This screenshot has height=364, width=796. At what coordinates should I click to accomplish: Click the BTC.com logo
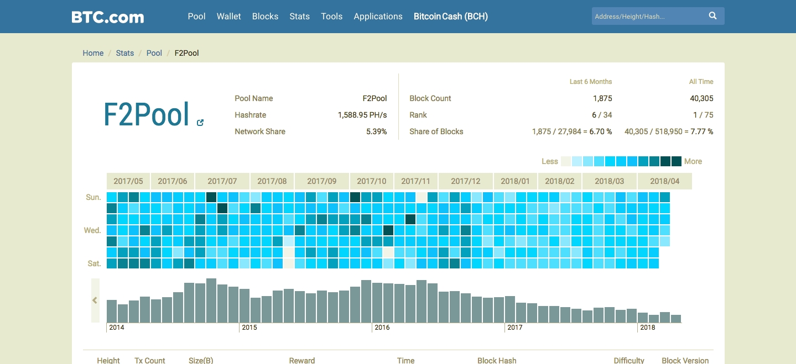(108, 17)
